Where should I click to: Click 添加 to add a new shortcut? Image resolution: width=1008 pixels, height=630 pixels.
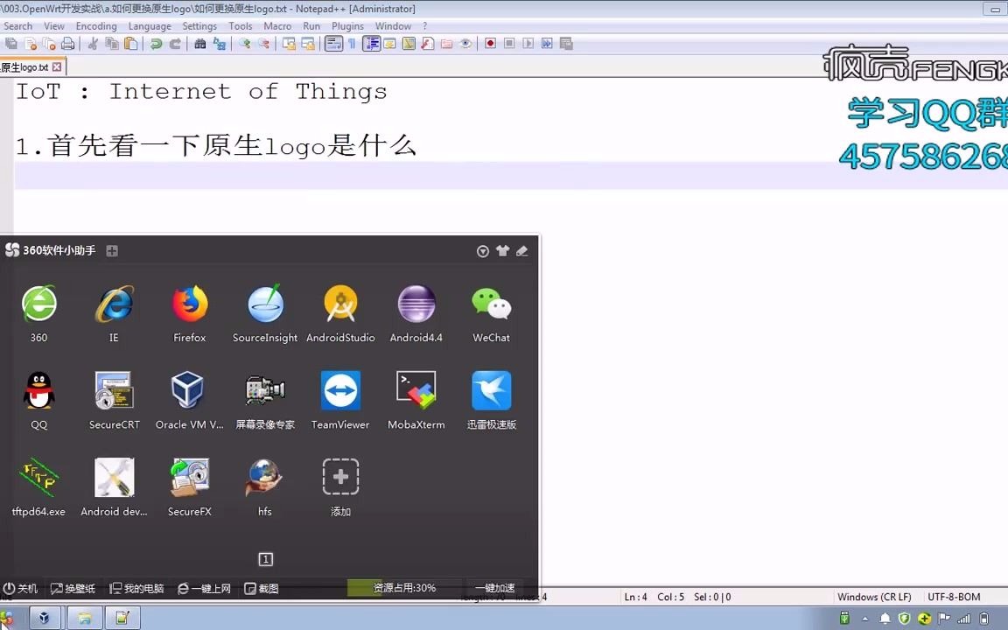click(340, 477)
